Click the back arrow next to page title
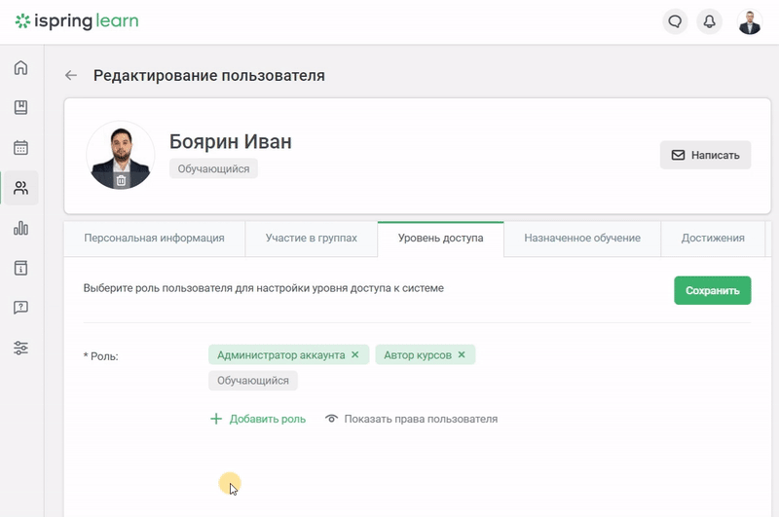The width and height of the screenshot is (779, 517). tap(71, 76)
